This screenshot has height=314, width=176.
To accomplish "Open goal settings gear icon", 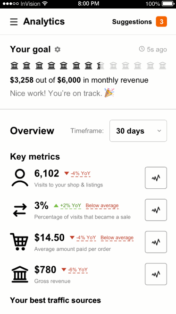I will pyautogui.click(x=58, y=50).
